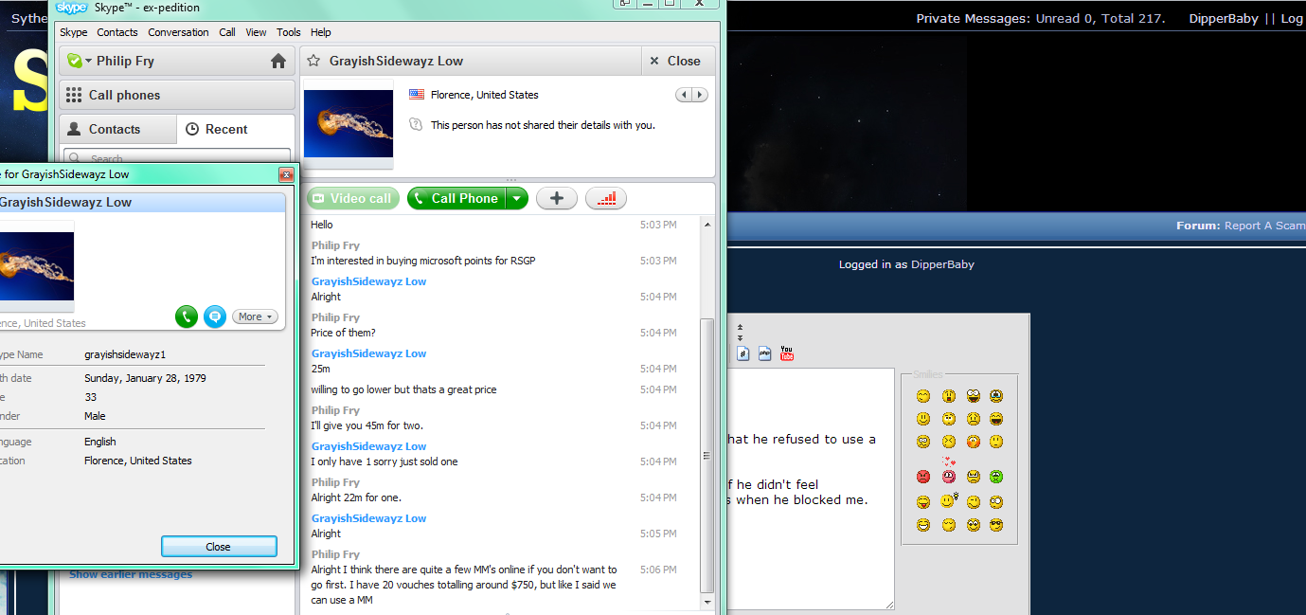Close the profile dialog with Close button
Screen dimensions: 1306x615
click(219, 547)
